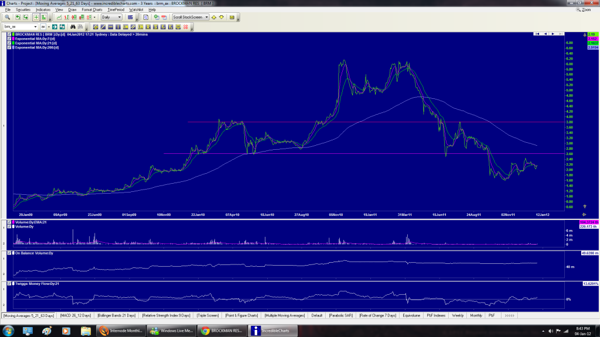Open BROCKMAN RES Chrome taskbar window
Image resolution: width=600 pixels, height=337 pixels.
point(222,331)
